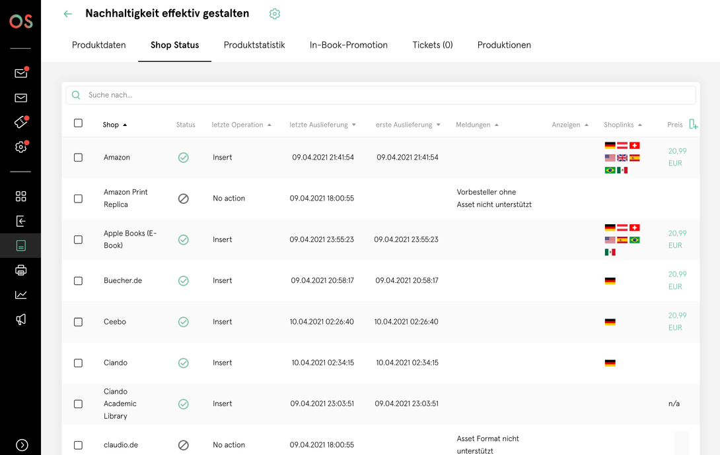The width and height of the screenshot is (720, 455).
Task: Check the Apple Books row checkbox
Action: pyautogui.click(x=78, y=239)
